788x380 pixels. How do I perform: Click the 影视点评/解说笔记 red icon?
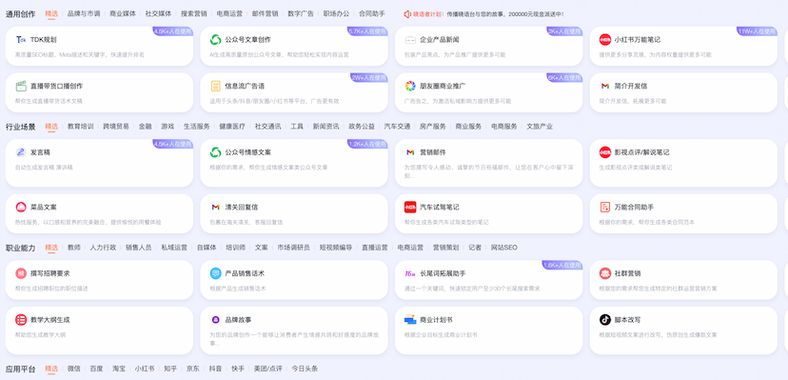(x=605, y=152)
